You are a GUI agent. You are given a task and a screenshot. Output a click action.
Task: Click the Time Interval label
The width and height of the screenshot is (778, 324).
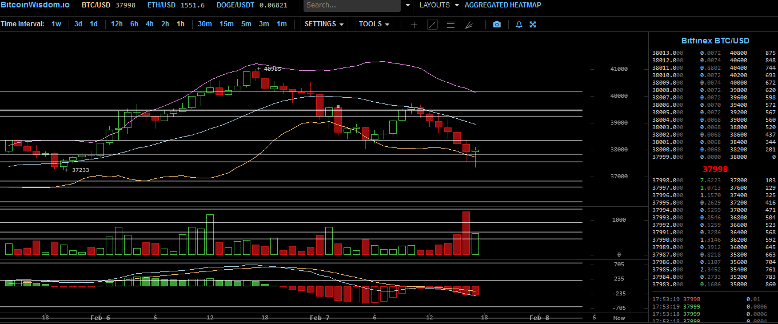pos(22,24)
